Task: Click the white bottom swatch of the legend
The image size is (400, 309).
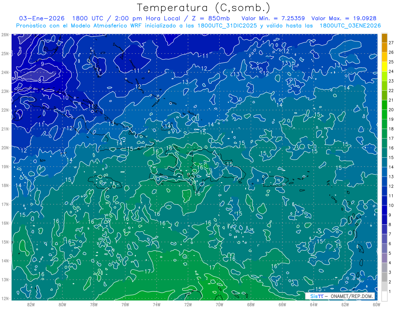Action: click(x=384, y=296)
